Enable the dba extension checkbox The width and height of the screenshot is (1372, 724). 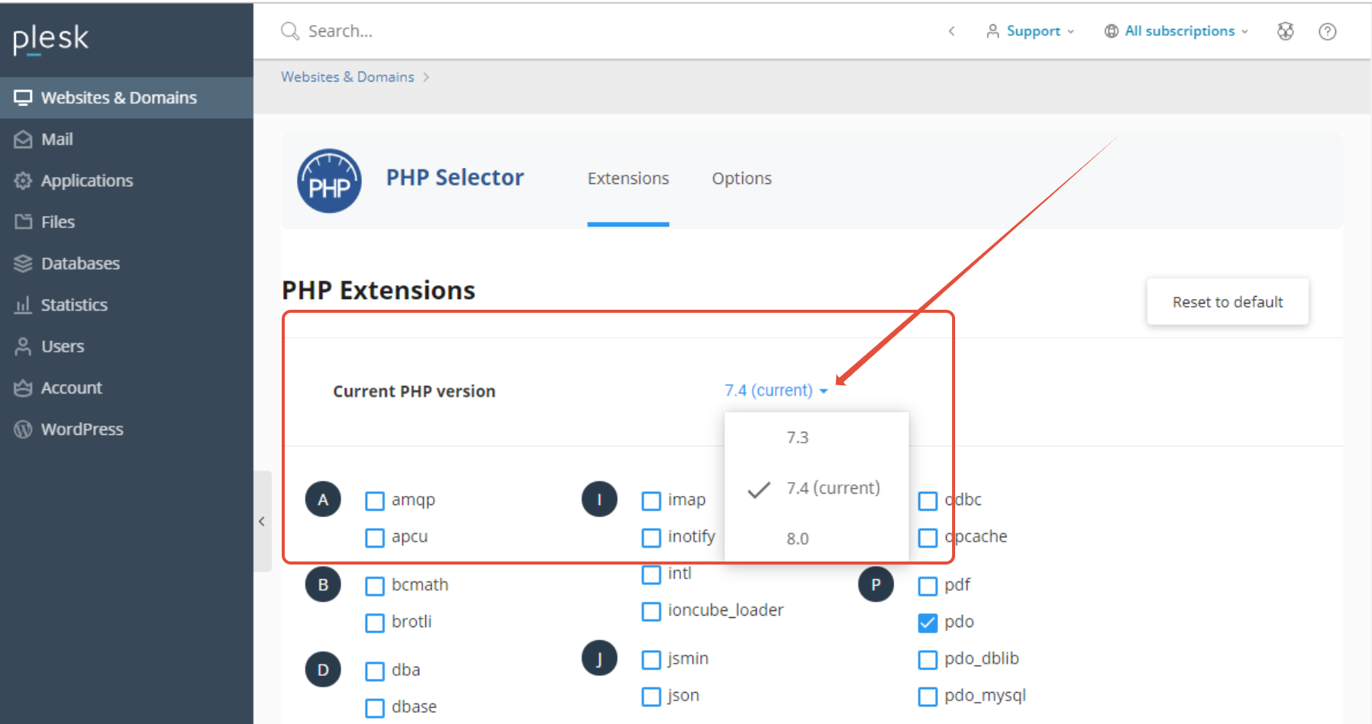tap(375, 671)
